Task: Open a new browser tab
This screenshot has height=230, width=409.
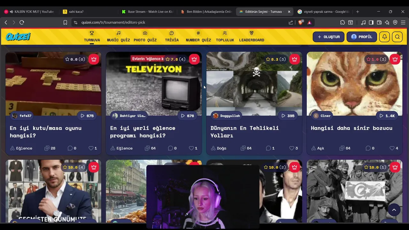Action: [x=358, y=11]
